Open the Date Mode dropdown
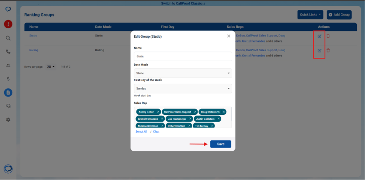 point(183,73)
